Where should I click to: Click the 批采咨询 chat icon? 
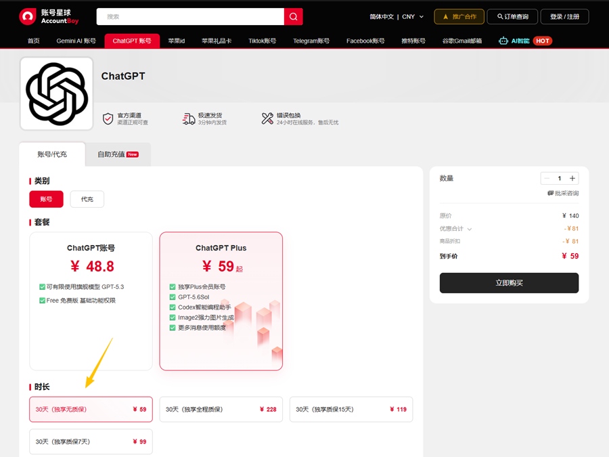(x=550, y=193)
